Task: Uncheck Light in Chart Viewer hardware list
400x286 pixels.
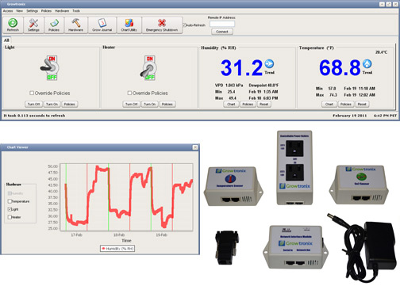Action: [10, 209]
